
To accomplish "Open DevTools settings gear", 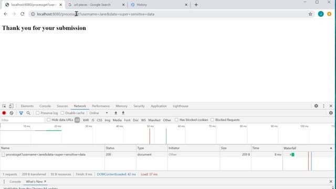I will coord(316,106).
